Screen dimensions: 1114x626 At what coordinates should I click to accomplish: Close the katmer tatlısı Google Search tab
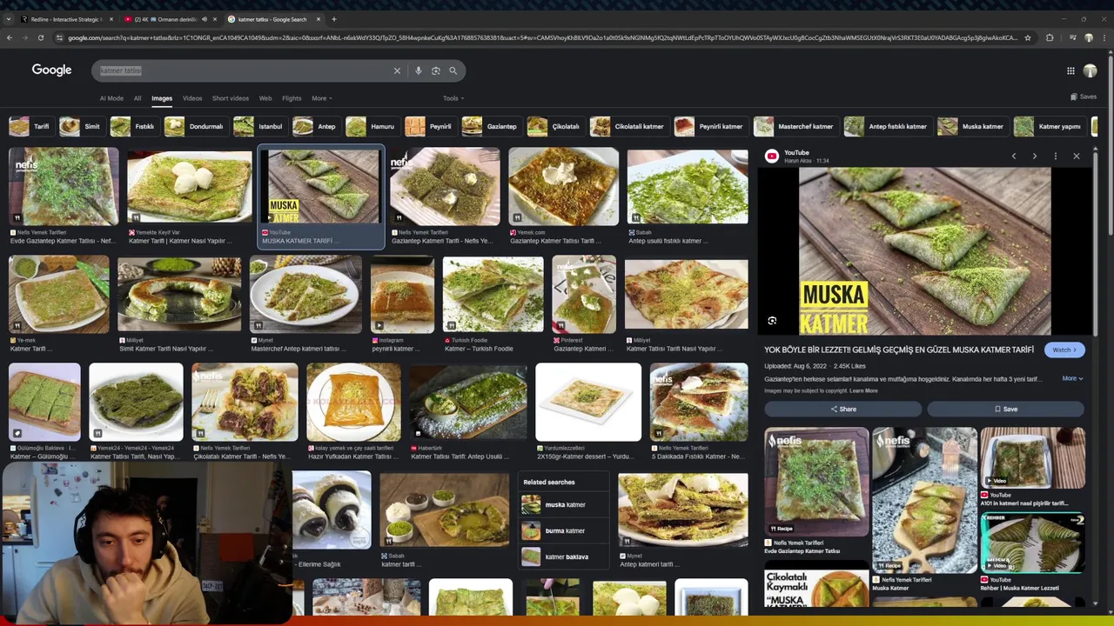point(319,19)
